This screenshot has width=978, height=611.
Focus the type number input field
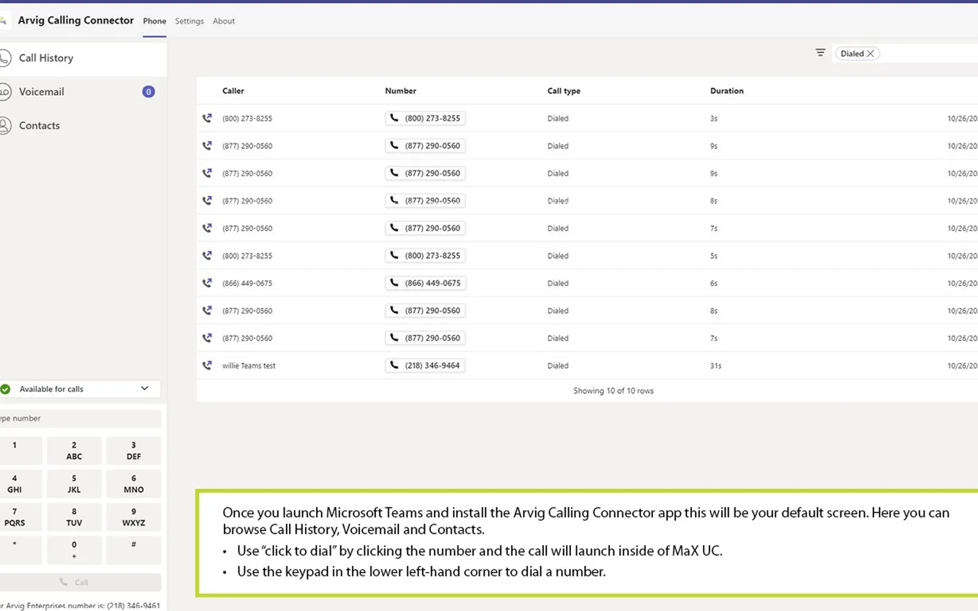click(80, 419)
